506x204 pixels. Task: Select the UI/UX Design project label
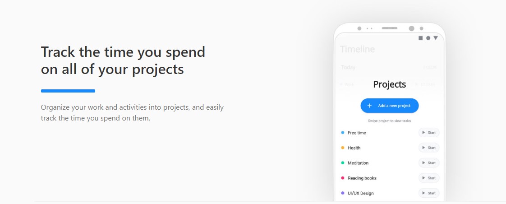point(360,193)
